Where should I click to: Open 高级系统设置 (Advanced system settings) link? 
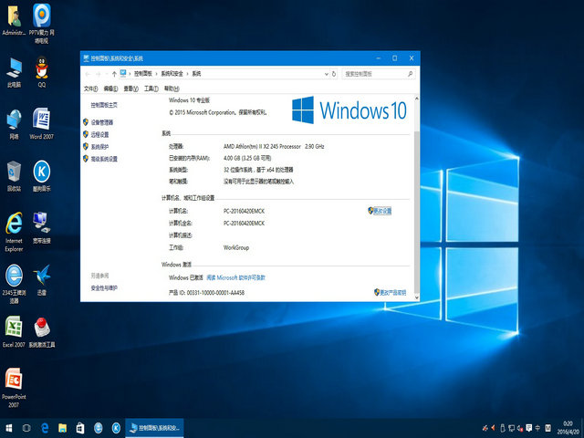click(104, 159)
